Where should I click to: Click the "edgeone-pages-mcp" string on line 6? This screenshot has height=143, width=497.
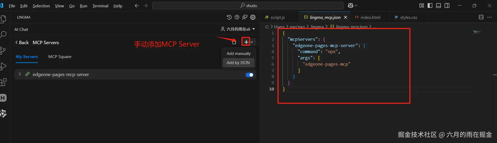(x=326, y=64)
